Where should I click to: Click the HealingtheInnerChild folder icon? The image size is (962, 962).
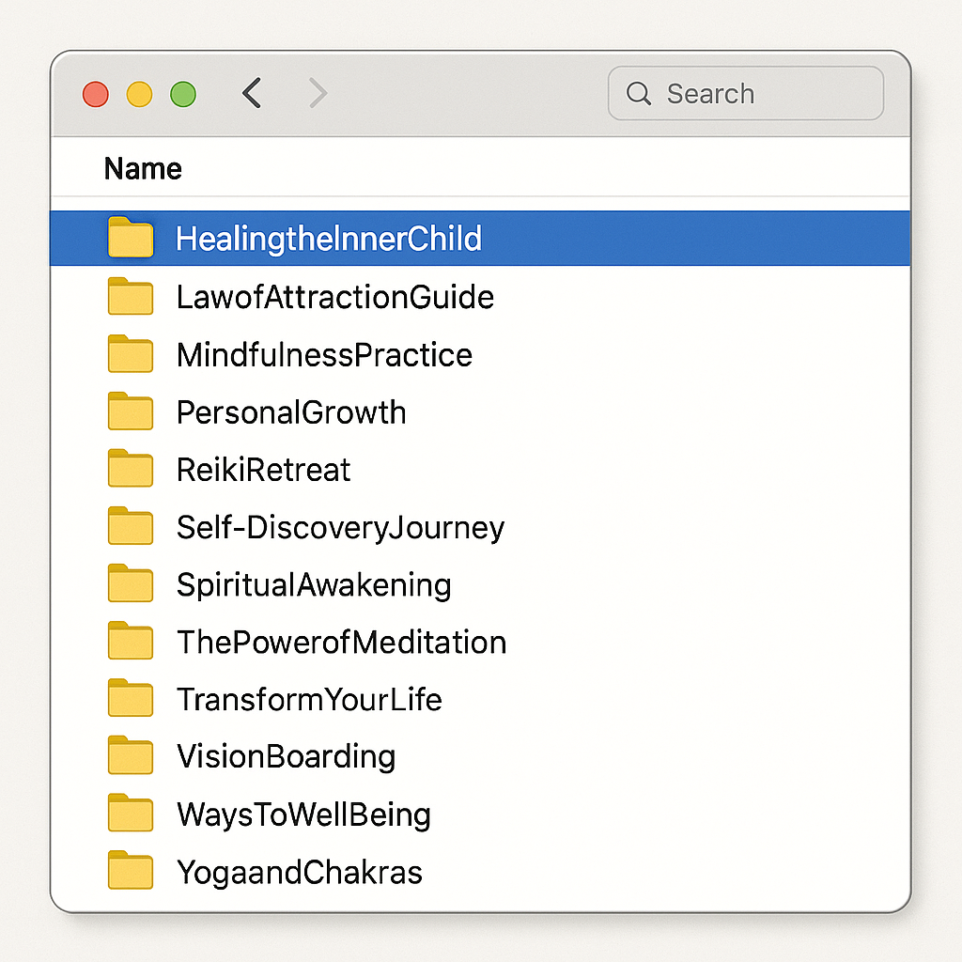[x=131, y=238]
